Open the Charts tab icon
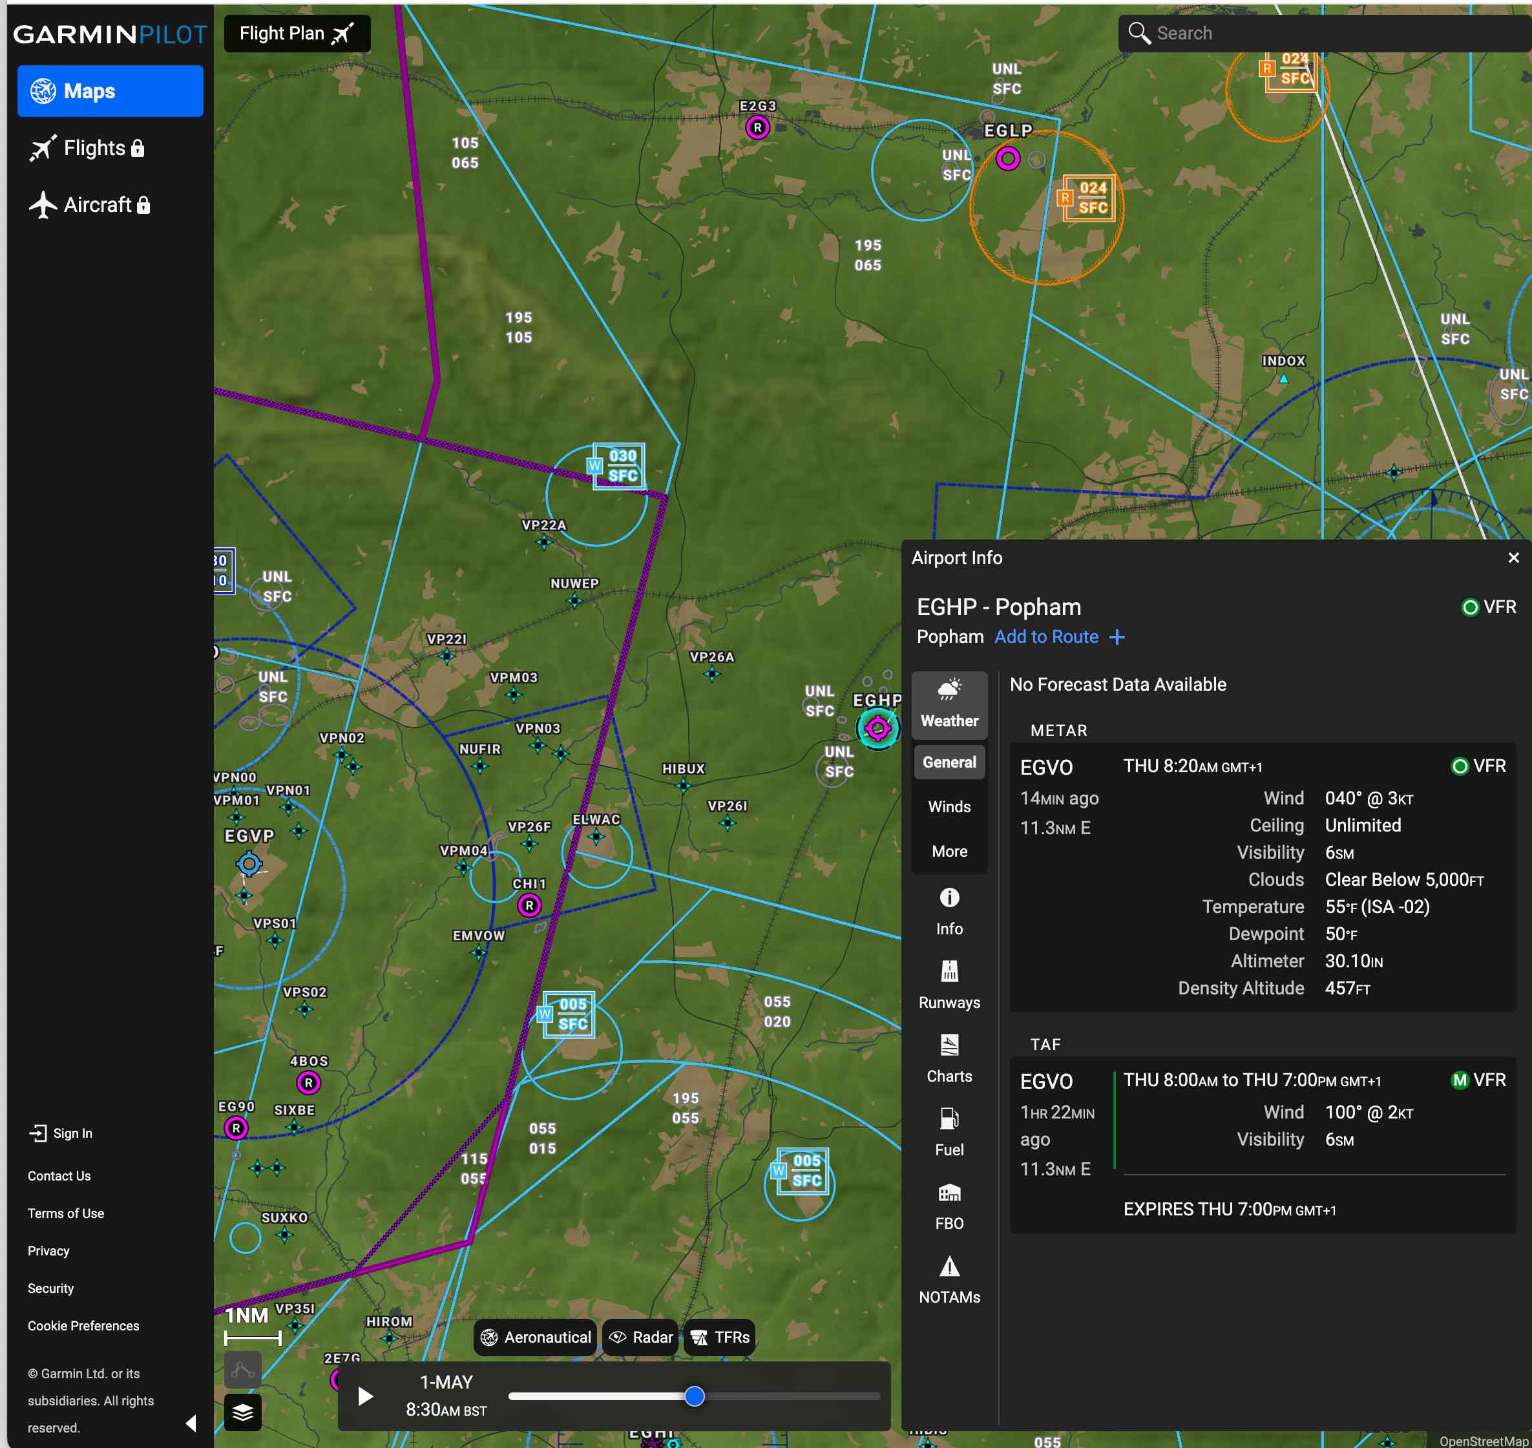This screenshot has height=1448, width=1532. [x=949, y=1059]
